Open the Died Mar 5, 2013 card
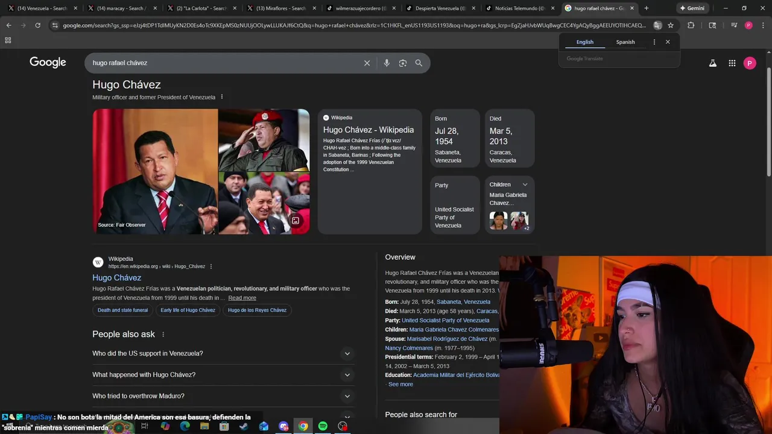 click(x=510, y=138)
